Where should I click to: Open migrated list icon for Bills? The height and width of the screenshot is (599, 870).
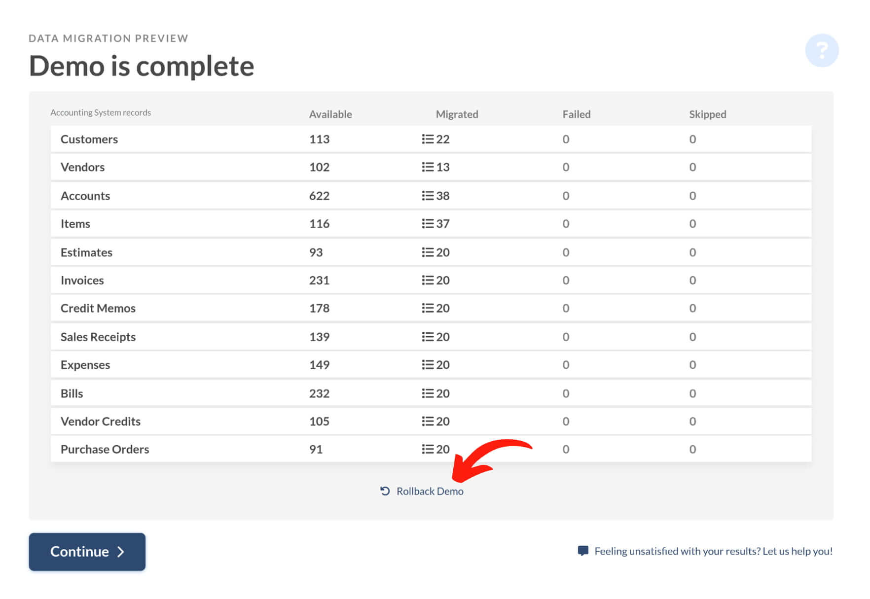(428, 393)
